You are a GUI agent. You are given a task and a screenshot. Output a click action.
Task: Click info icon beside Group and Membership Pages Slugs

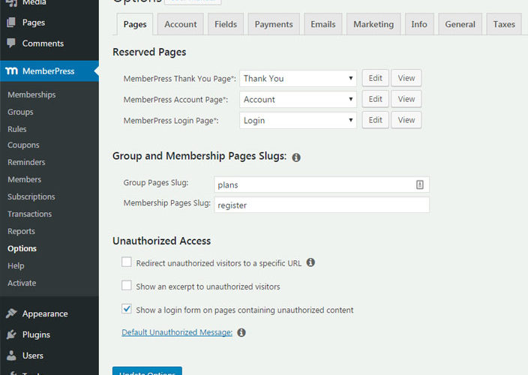296,157
